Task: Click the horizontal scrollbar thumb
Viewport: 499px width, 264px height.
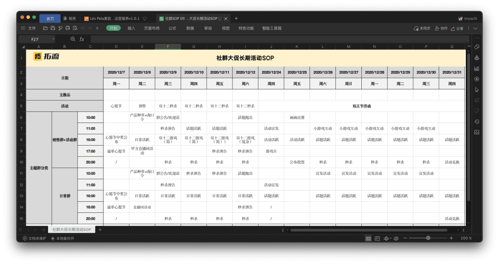Action: [369, 230]
